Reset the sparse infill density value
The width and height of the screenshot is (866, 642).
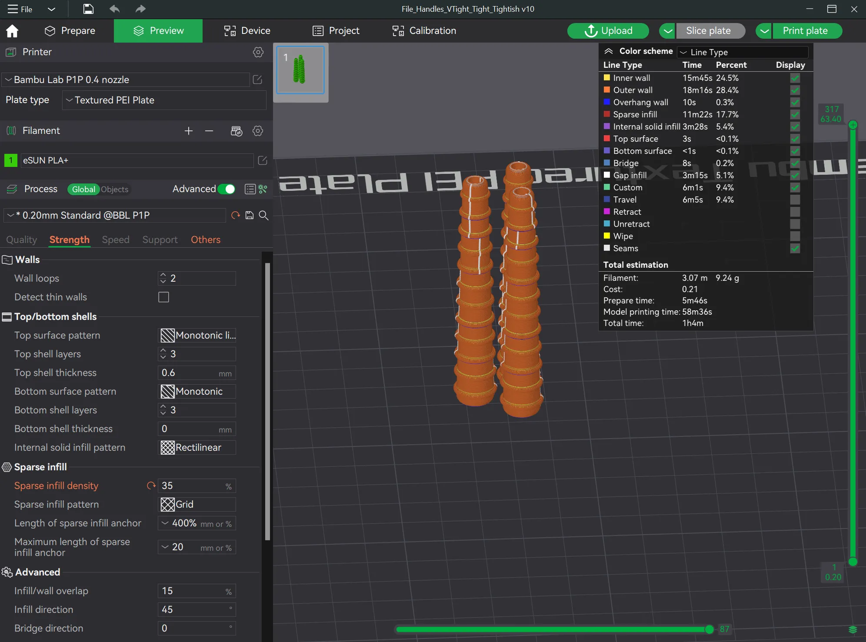151,486
